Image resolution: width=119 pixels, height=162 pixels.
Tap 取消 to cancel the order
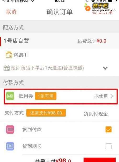11,12
